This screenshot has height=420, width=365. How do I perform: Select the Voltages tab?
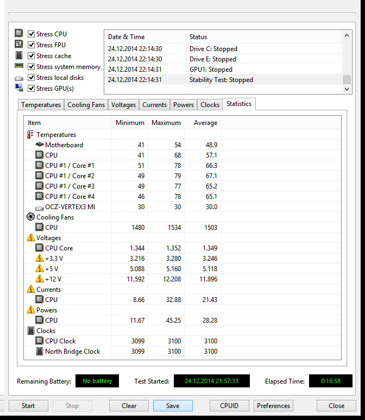[123, 105]
